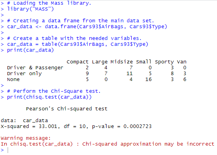Click the red Warning message text
This screenshot has height=155, width=217.
[26, 138]
